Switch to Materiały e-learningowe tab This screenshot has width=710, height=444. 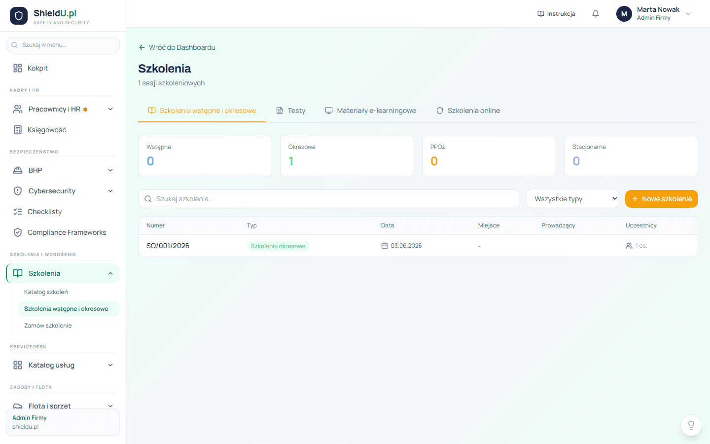pyautogui.click(x=370, y=111)
